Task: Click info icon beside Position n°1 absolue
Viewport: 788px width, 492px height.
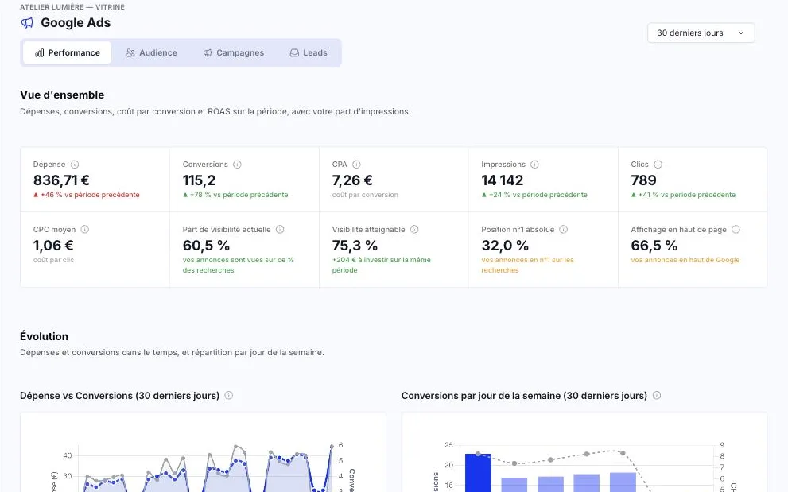Action: (x=563, y=229)
